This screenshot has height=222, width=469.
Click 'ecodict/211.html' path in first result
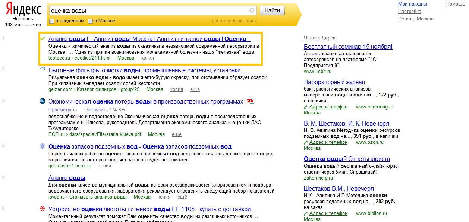[x=92, y=58]
